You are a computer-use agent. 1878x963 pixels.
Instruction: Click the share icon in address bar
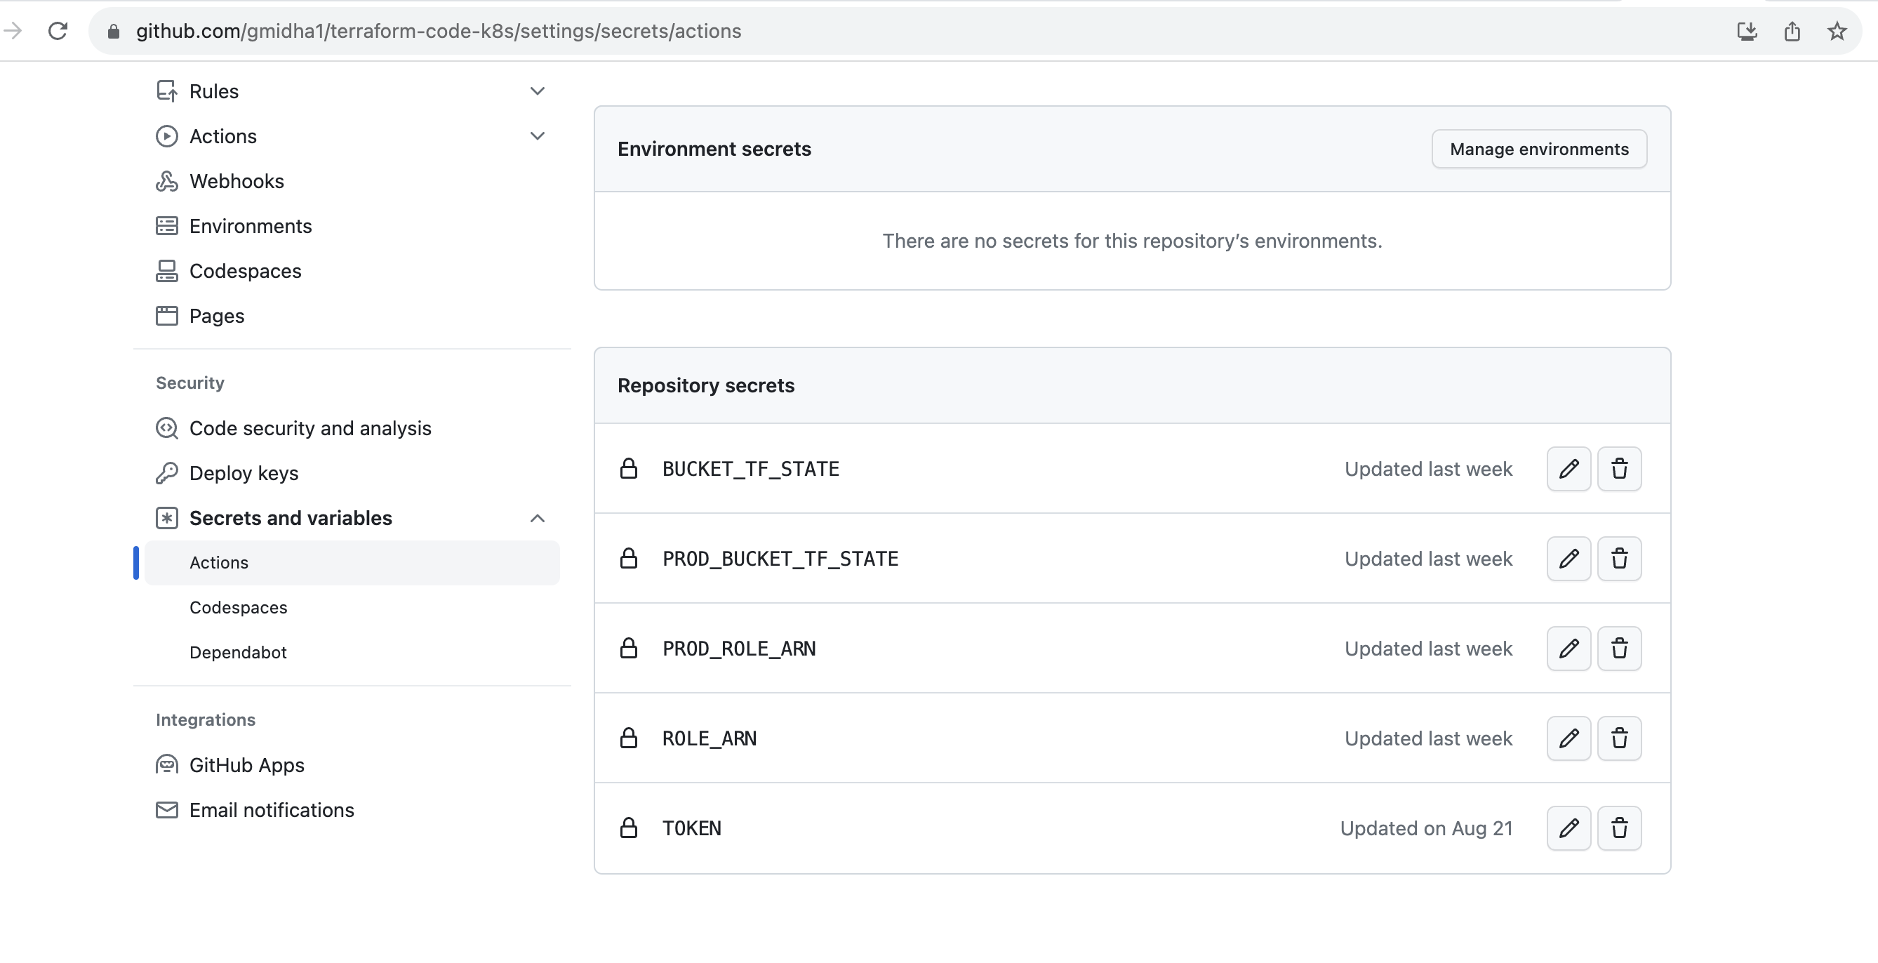coord(1792,31)
